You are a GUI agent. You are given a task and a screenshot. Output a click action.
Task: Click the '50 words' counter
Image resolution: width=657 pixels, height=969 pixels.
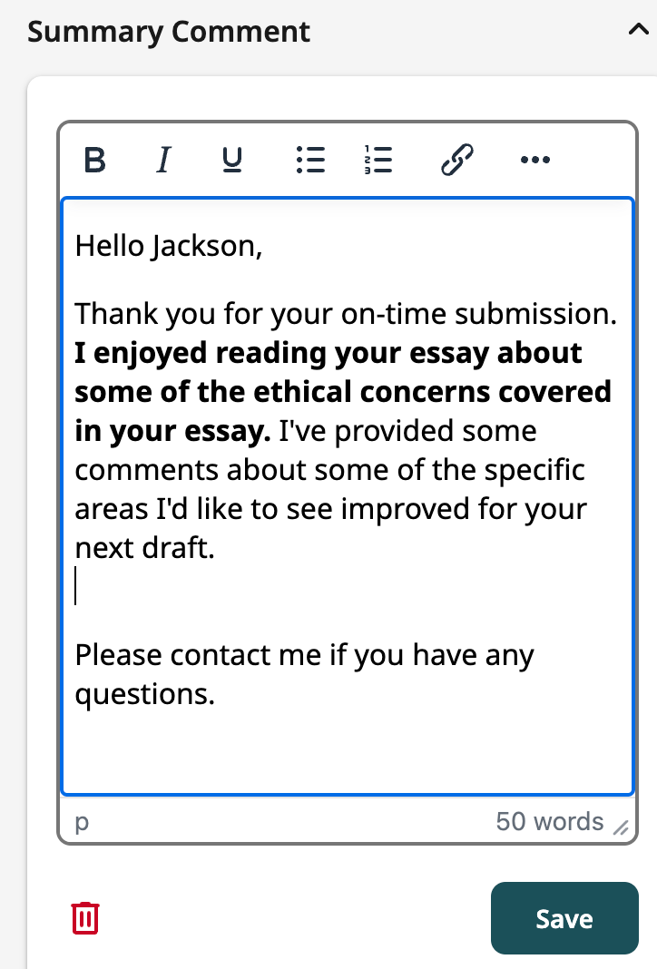click(549, 821)
